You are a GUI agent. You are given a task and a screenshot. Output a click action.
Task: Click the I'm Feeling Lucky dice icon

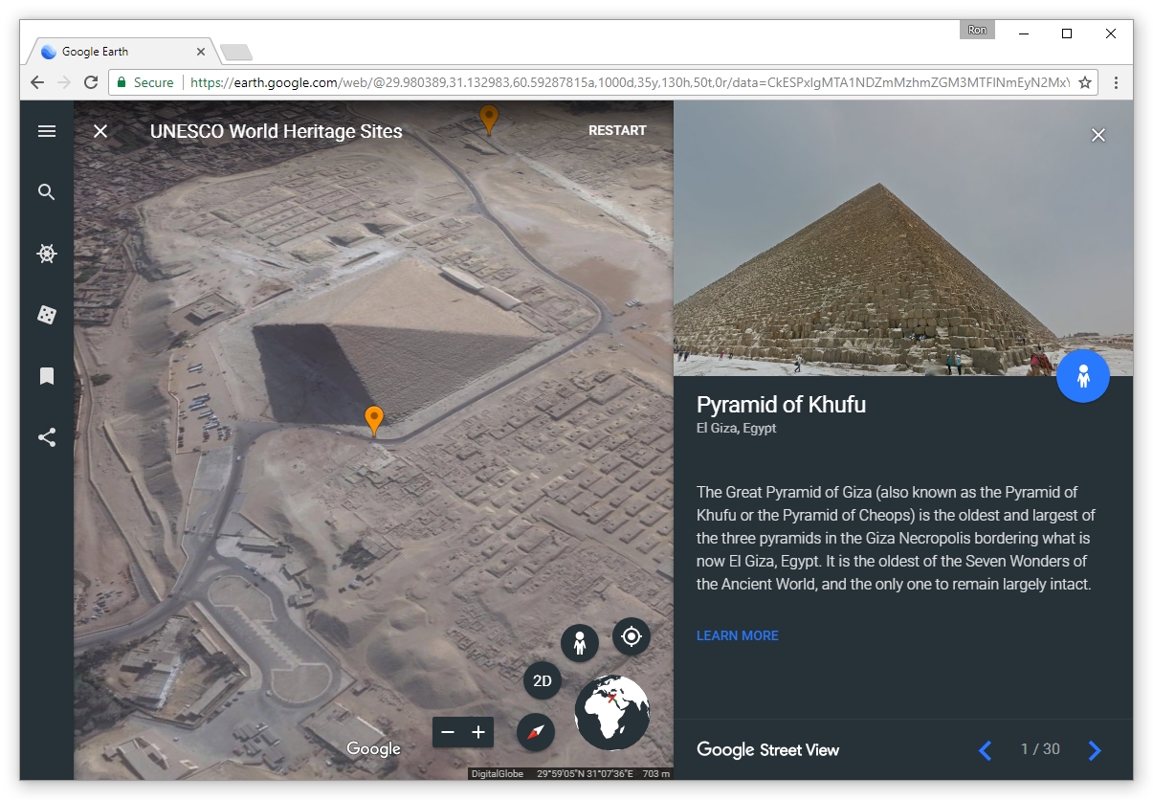click(x=46, y=315)
